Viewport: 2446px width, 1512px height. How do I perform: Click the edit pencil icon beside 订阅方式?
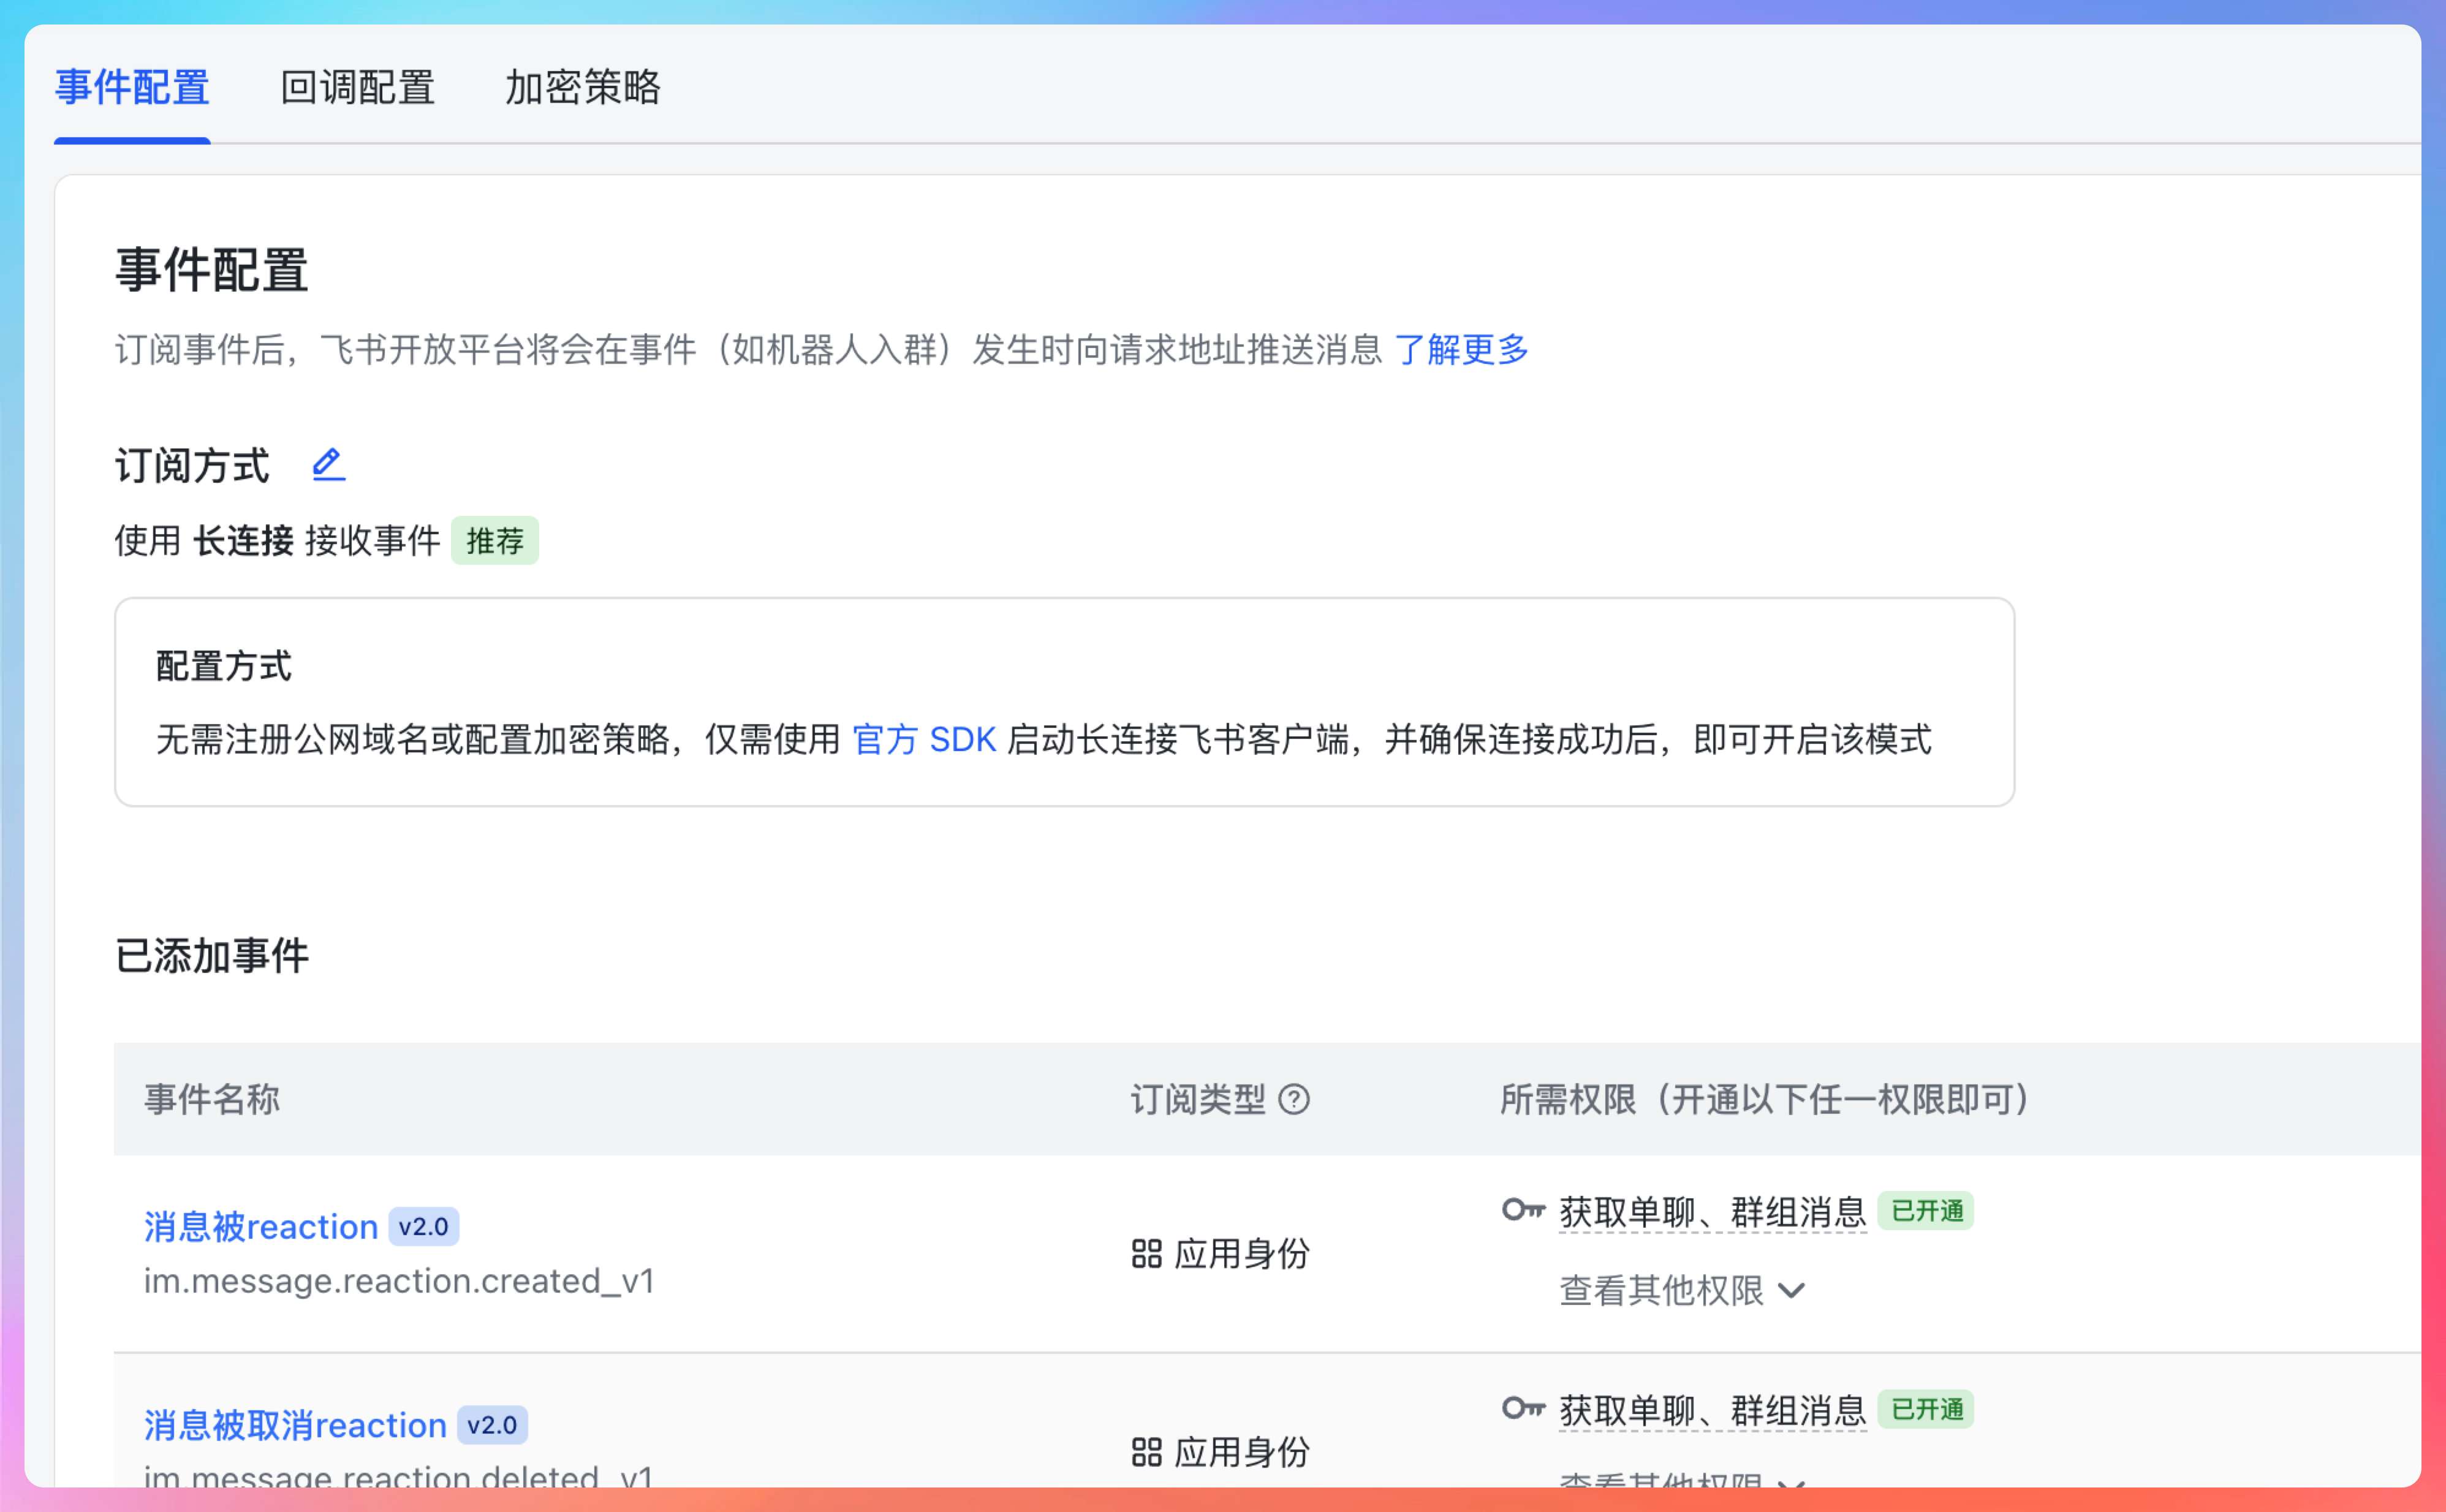[x=328, y=465]
